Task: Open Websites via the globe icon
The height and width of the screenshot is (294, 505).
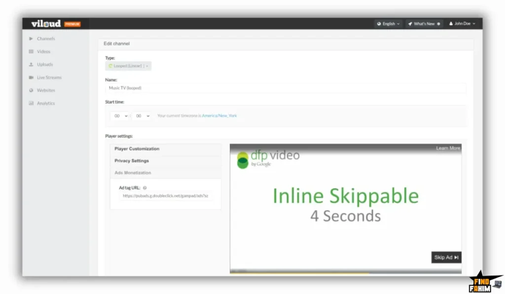Action: click(x=31, y=90)
